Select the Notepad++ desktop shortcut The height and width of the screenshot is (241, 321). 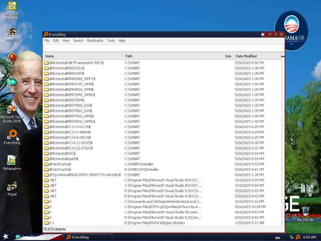pyautogui.click(x=12, y=163)
